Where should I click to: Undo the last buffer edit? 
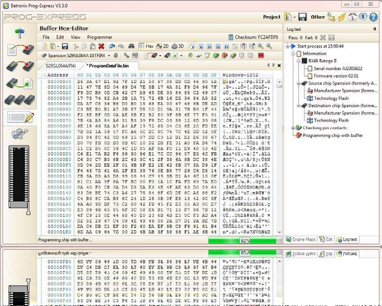(x=112, y=47)
